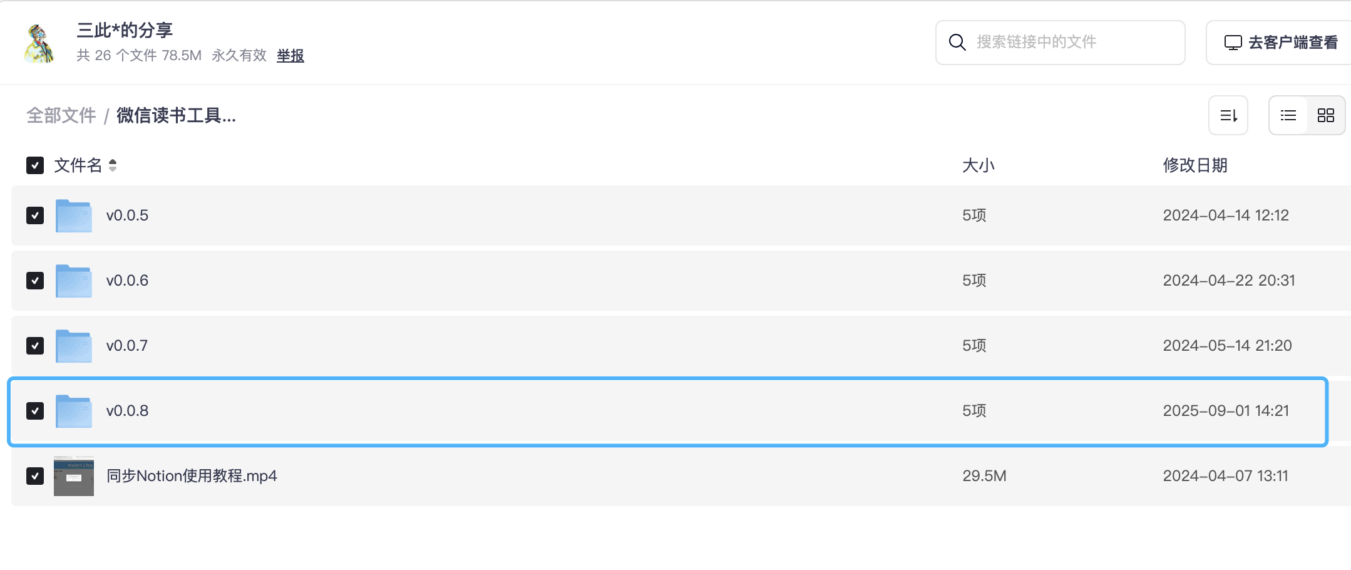The width and height of the screenshot is (1351, 570).
Task: Deselect the 同步Notion使用教程.mp4 checkbox
Action: coord(35,476)
